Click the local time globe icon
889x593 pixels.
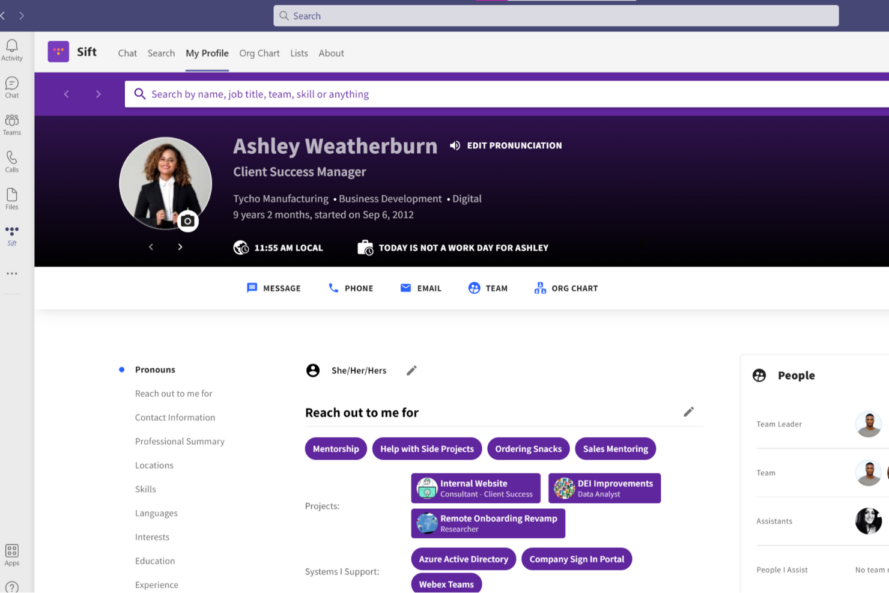(x=241, y=248)
